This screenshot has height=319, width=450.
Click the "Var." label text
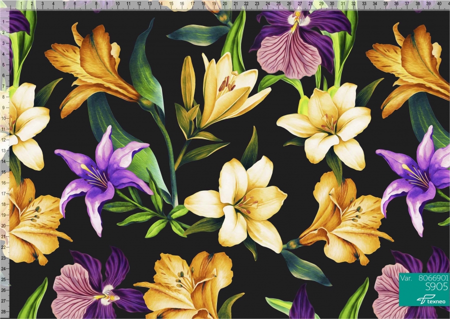click(406, 278)
